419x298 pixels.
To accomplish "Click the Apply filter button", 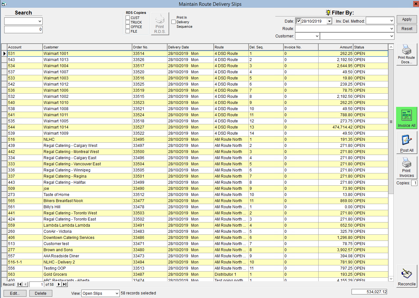I will [407, 19].
